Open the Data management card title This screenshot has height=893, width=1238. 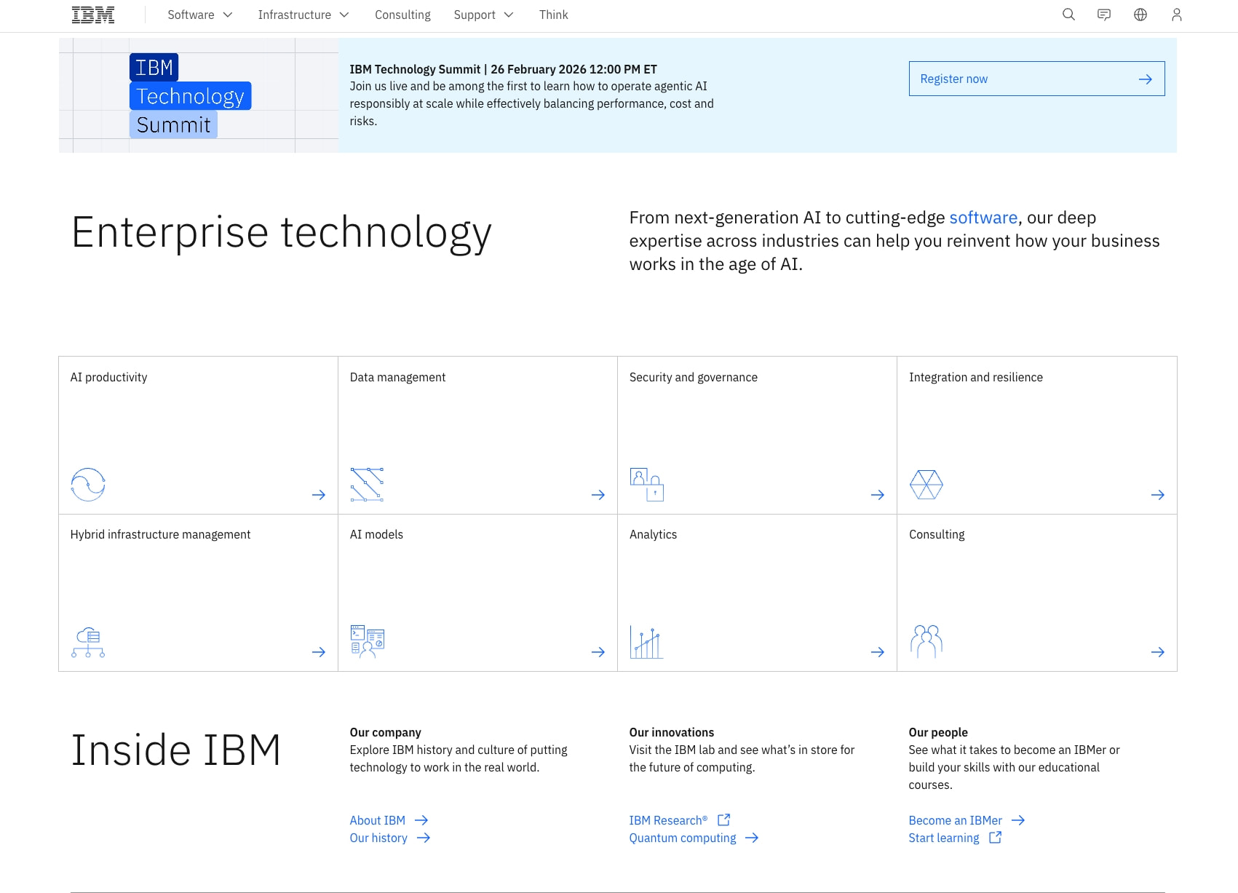(x=397, y=377)
